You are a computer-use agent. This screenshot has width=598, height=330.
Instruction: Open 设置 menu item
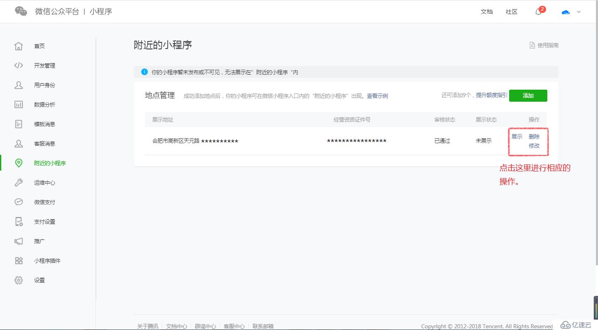[x=39, y=280]
